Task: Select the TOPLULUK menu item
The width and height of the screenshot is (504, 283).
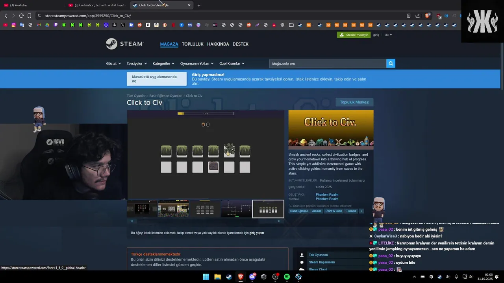Action: pyautogui.click(x=193, y=44)
